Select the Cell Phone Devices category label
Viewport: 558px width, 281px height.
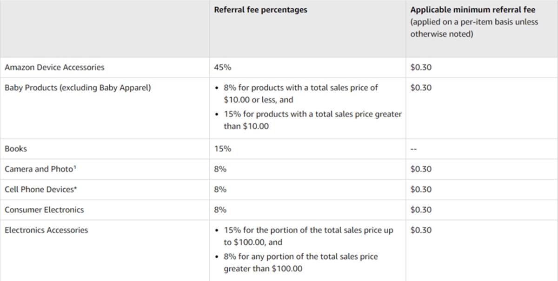(39, 190)
